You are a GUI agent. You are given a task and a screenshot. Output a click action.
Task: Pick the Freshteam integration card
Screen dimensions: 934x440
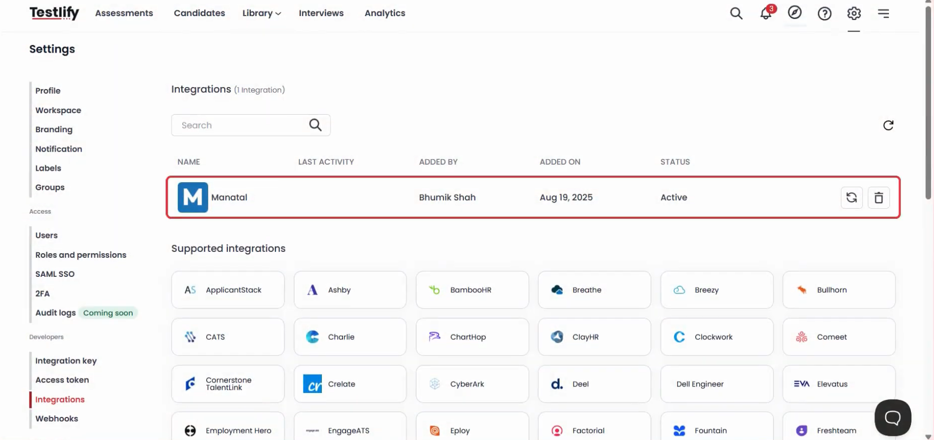coord(839,426)
